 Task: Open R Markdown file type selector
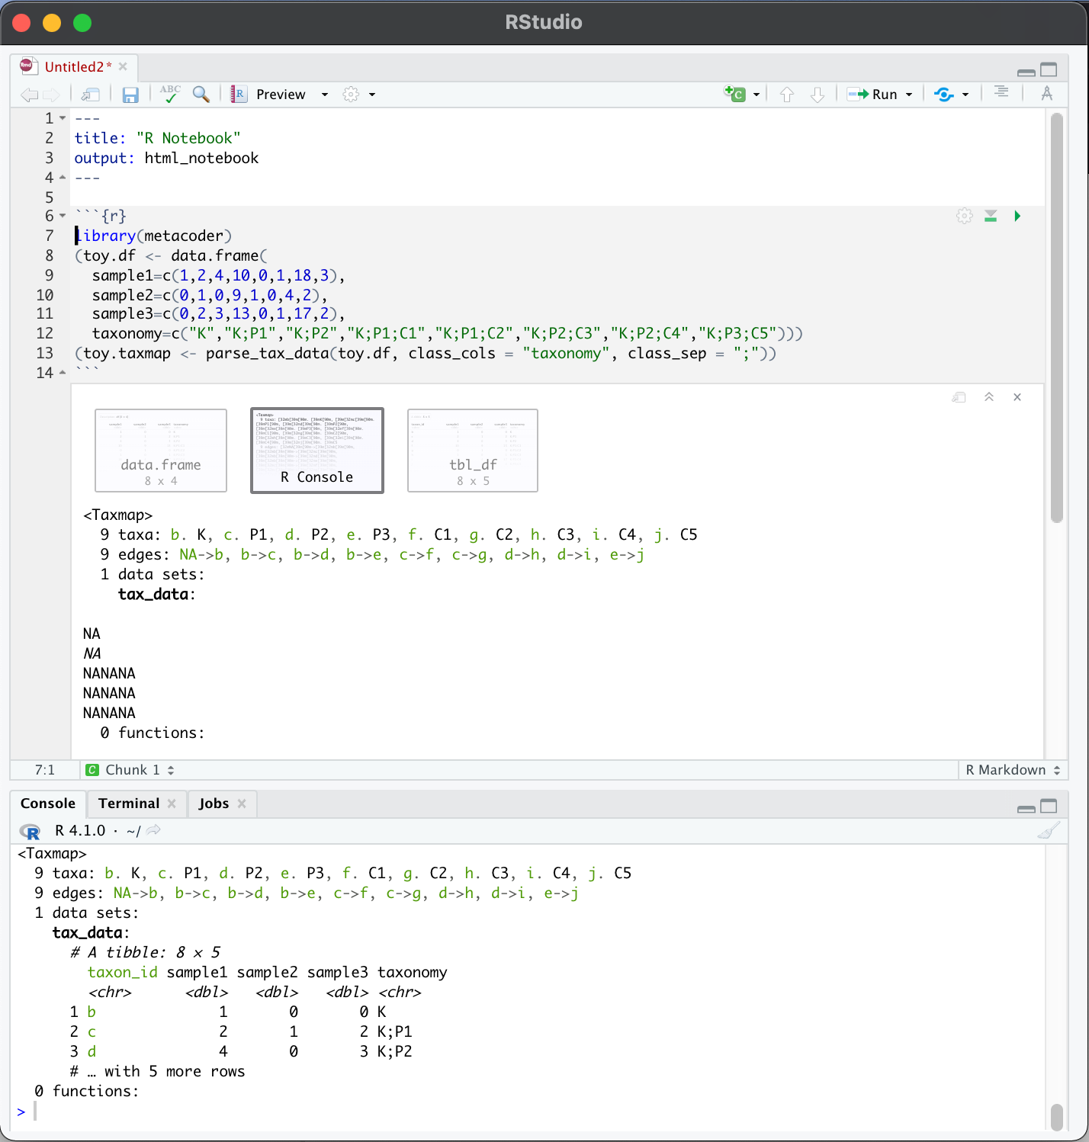tap(1013, 770)
